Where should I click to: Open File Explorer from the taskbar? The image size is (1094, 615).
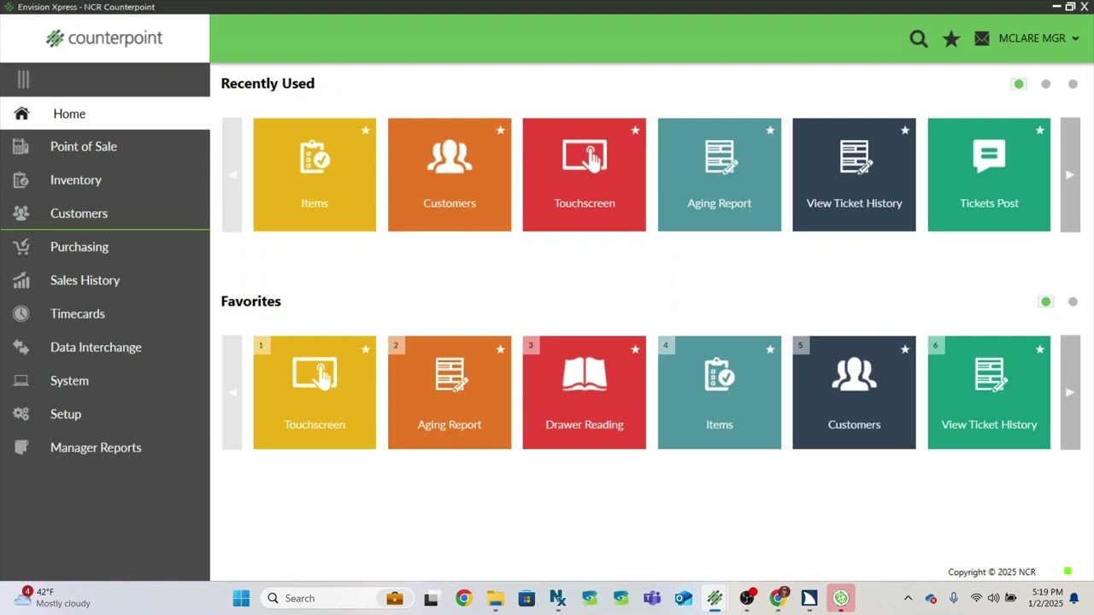[x=495, y=598]
